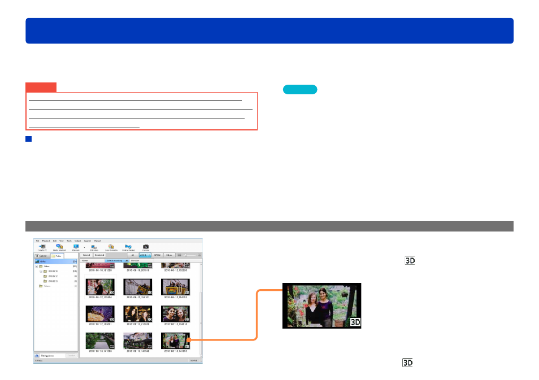539x380 pixels.
Task: Select the two smiling women close-up thumbnail
Action: [x=175, y=314]
